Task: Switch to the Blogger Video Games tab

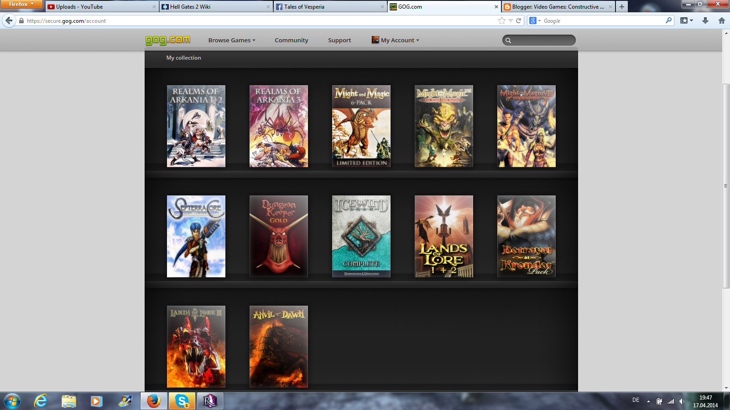Action: (558, 7)
